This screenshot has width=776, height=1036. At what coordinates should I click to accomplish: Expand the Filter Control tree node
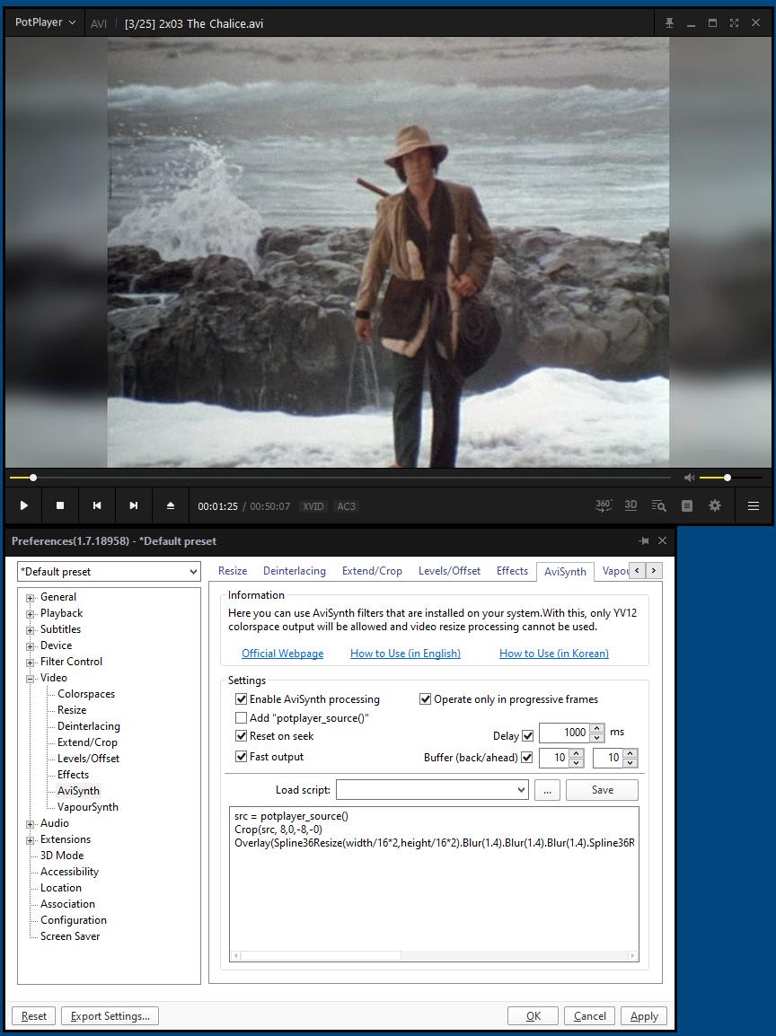click(x=30, y=663)
